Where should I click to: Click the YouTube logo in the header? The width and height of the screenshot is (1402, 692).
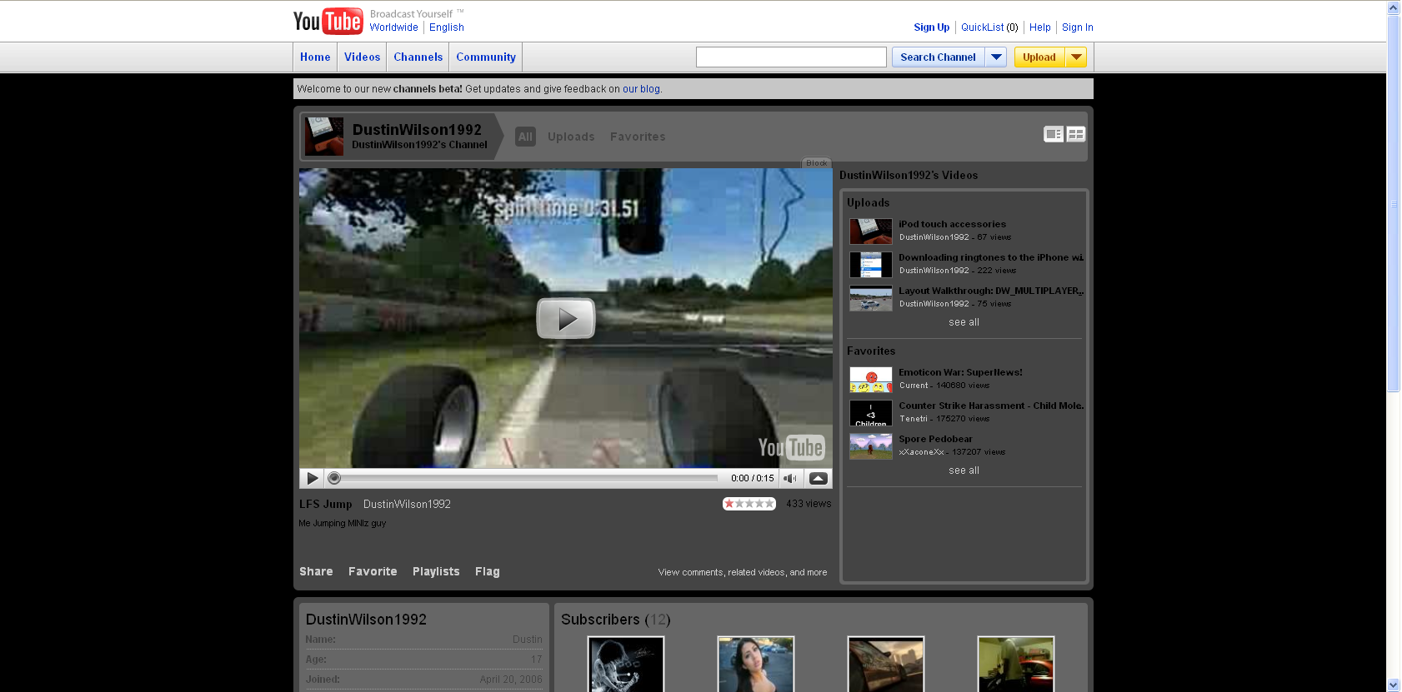pos(328,21)
